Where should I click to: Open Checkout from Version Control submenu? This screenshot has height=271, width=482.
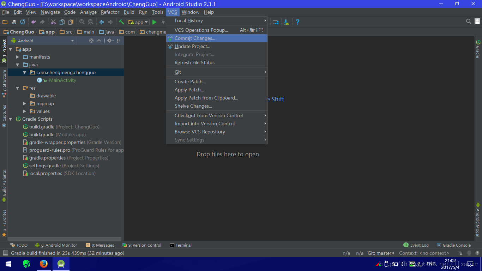(217, 115)
